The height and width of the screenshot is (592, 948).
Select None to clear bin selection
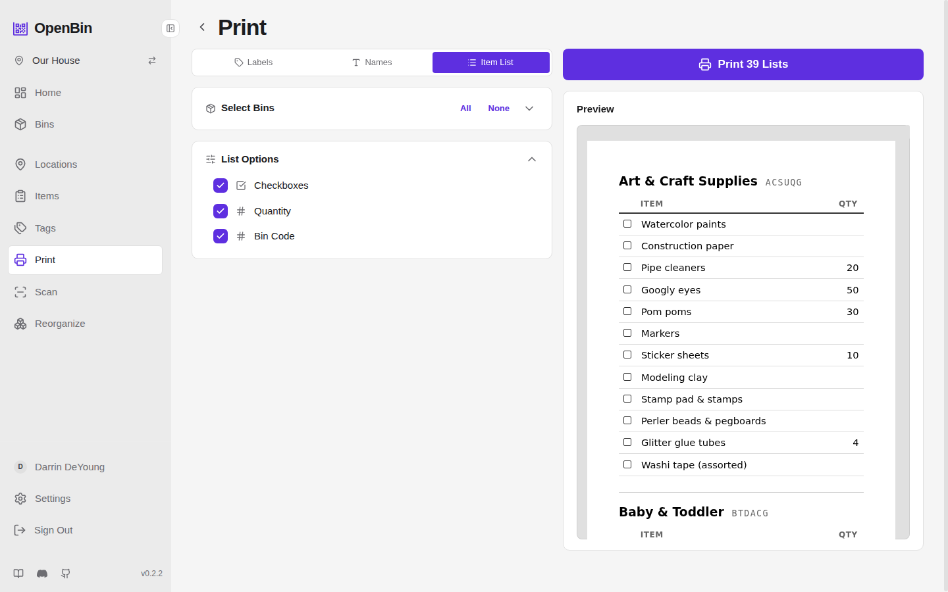click(x=498, y=108)
